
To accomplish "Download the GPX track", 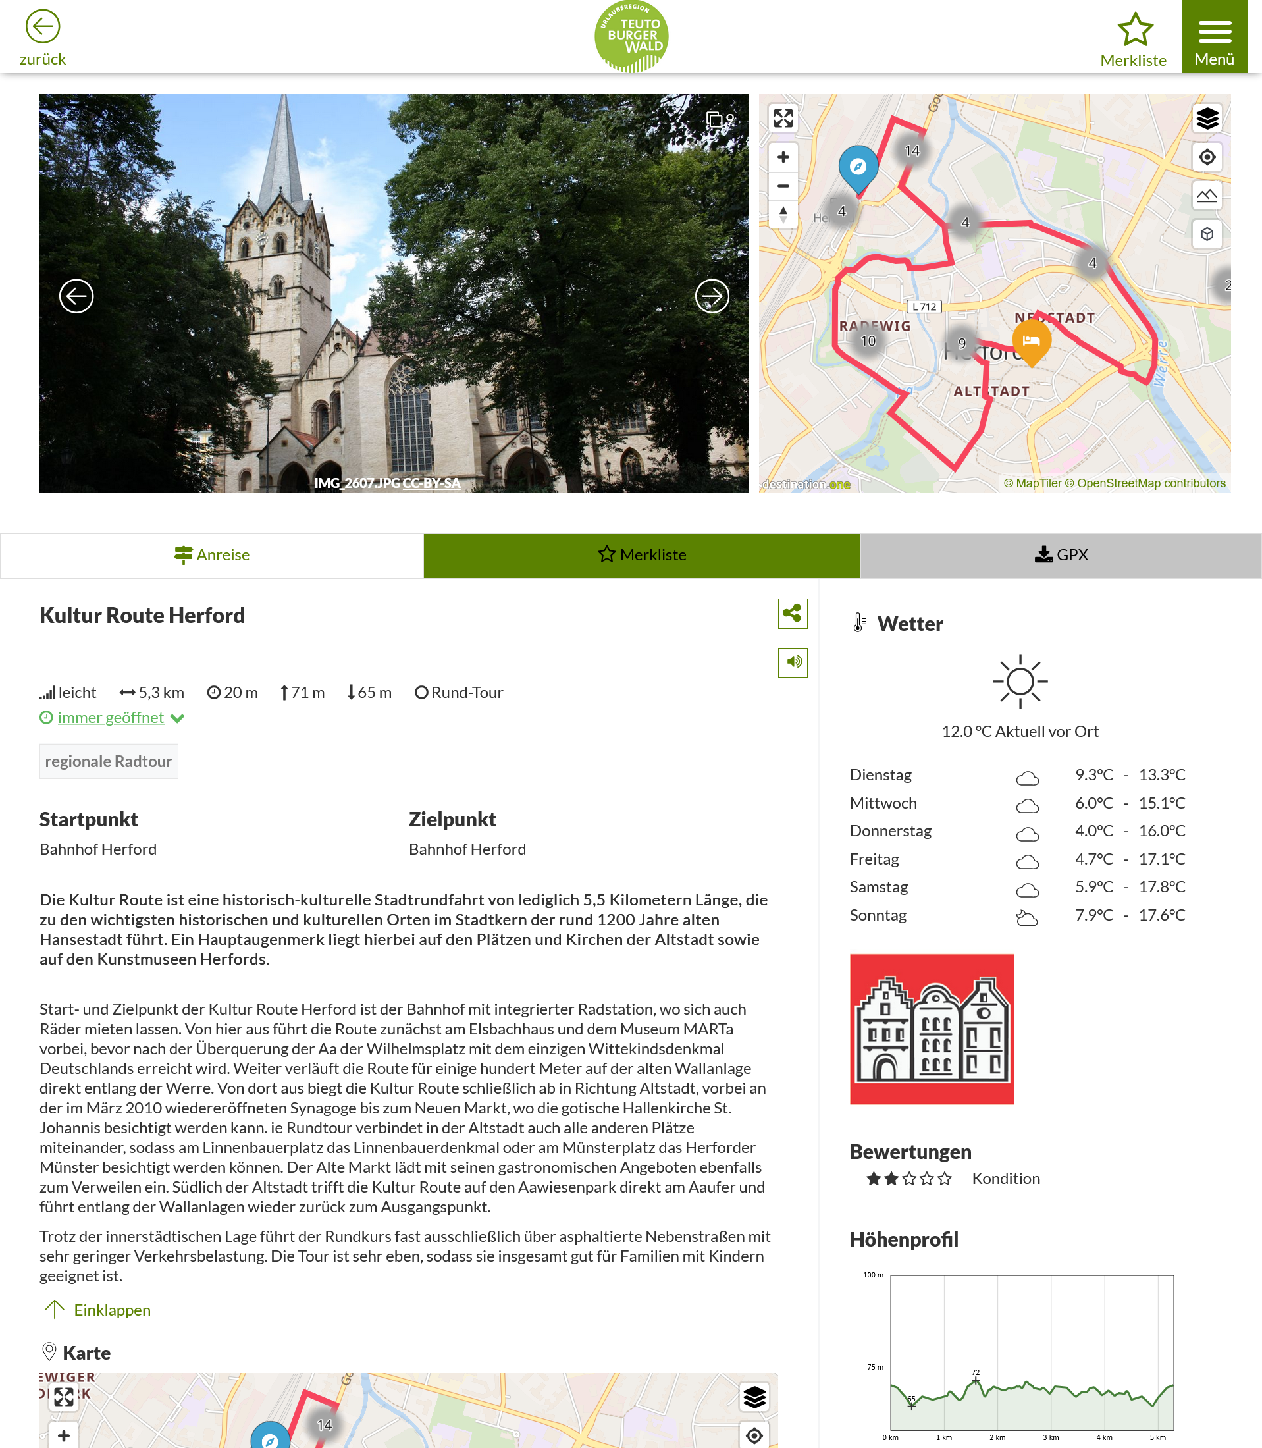I will pos(1061,555).
